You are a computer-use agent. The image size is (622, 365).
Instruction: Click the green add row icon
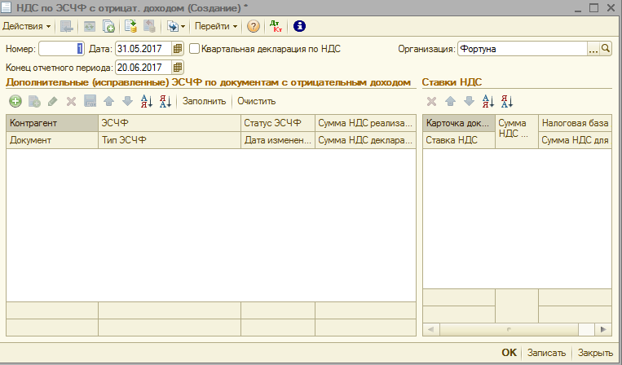(x=15, y=101)
